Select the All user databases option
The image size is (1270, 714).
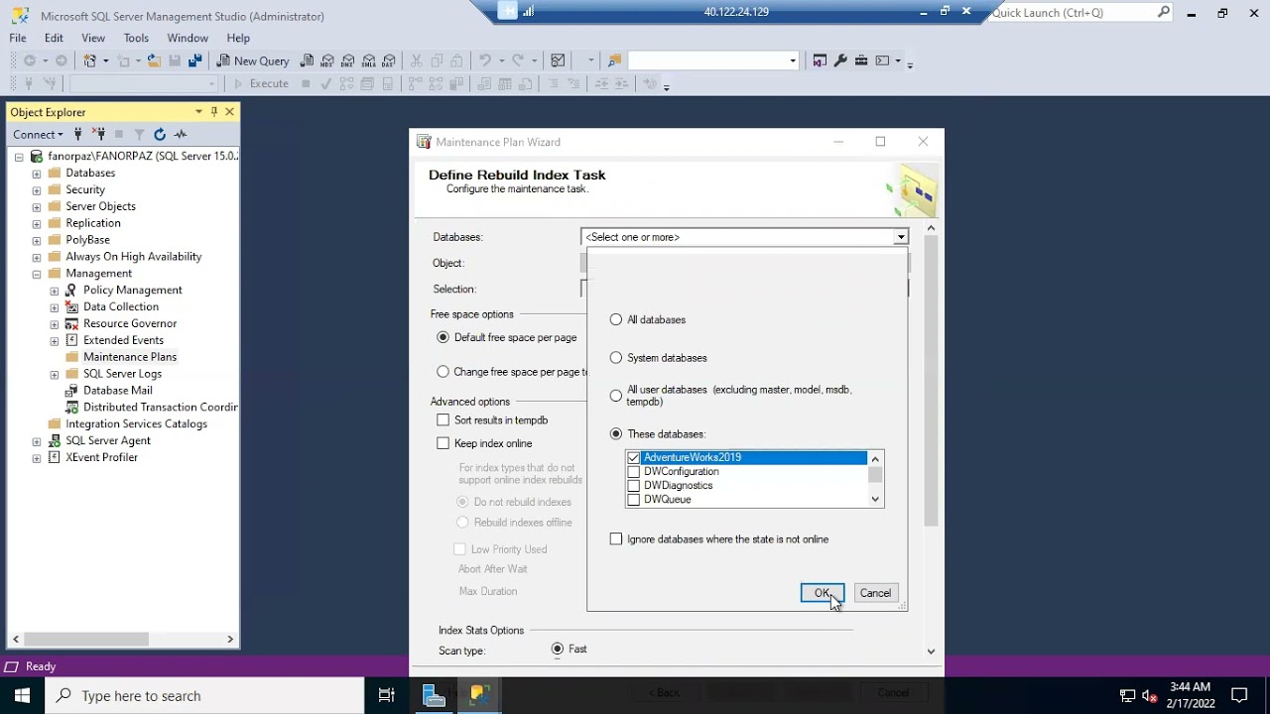616,396
